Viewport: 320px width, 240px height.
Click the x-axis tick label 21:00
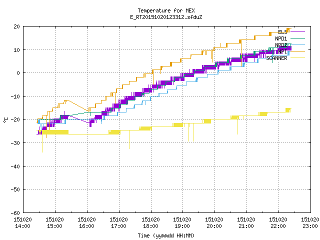pos(246,226)
